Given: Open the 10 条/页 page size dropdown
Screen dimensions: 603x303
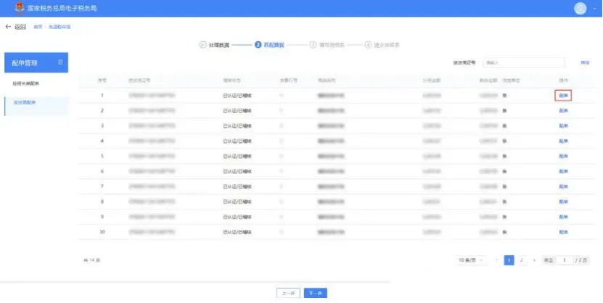Looking at the screenshot, I should [x=471, y=260].
